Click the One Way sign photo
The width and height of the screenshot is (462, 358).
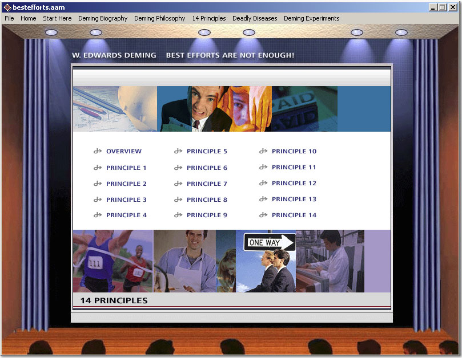(x=266, y=261)
